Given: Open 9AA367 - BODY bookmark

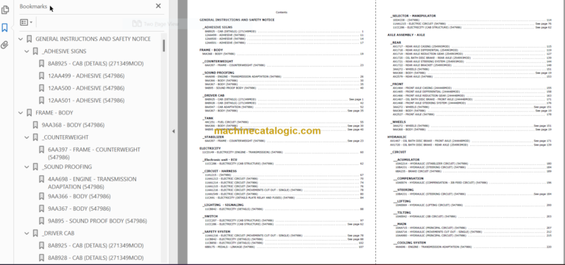Looking at the screenshot, I should click(79, 208).
